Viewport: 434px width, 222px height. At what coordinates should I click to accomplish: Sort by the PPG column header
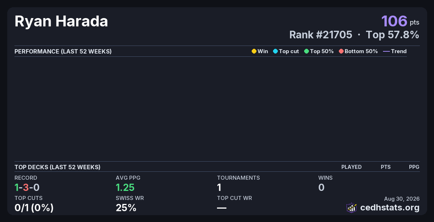pyautogui.click(x=414, y=167)
